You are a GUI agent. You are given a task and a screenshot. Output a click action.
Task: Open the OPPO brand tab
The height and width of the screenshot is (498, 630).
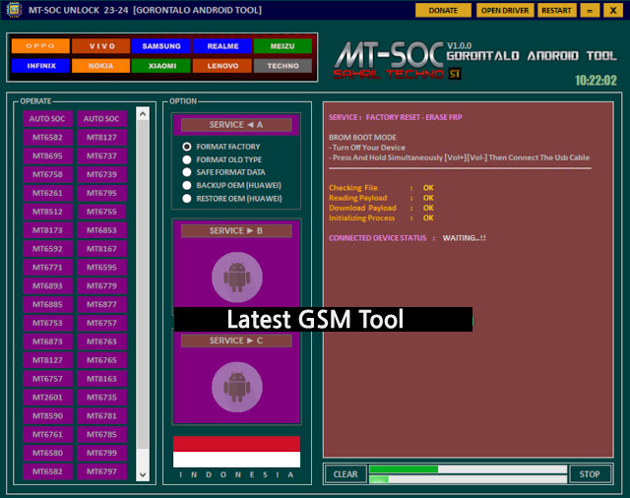point(40,46)
